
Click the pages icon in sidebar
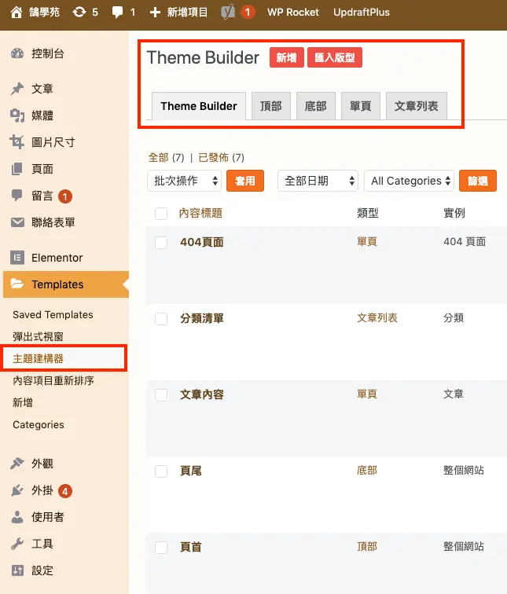(17, 169)
